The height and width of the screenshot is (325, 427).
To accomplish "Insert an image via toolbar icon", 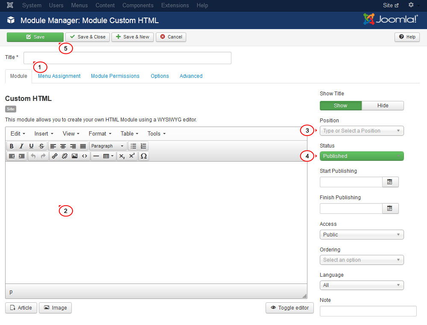I will click(75, 156).
